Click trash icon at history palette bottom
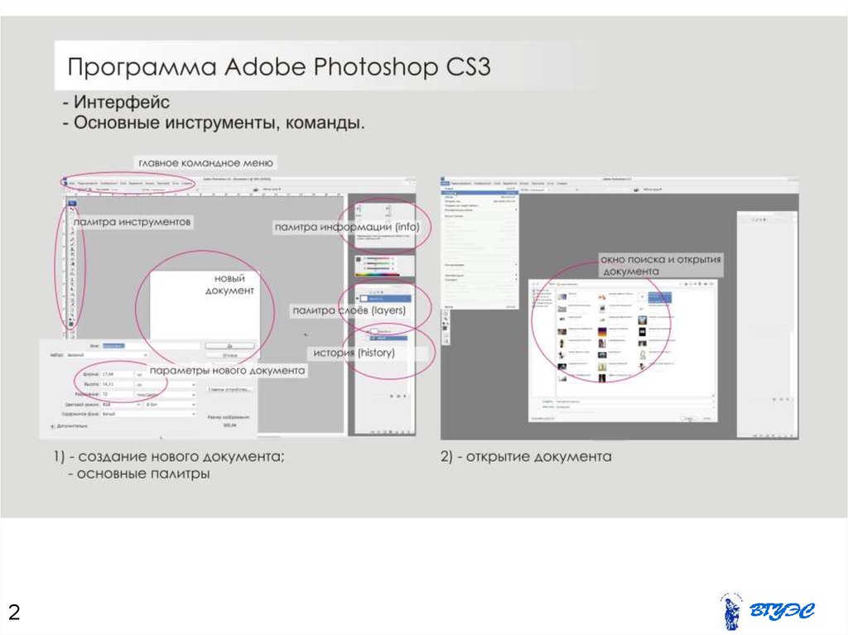This screenshot has width=848, height=635. [404, 396]
